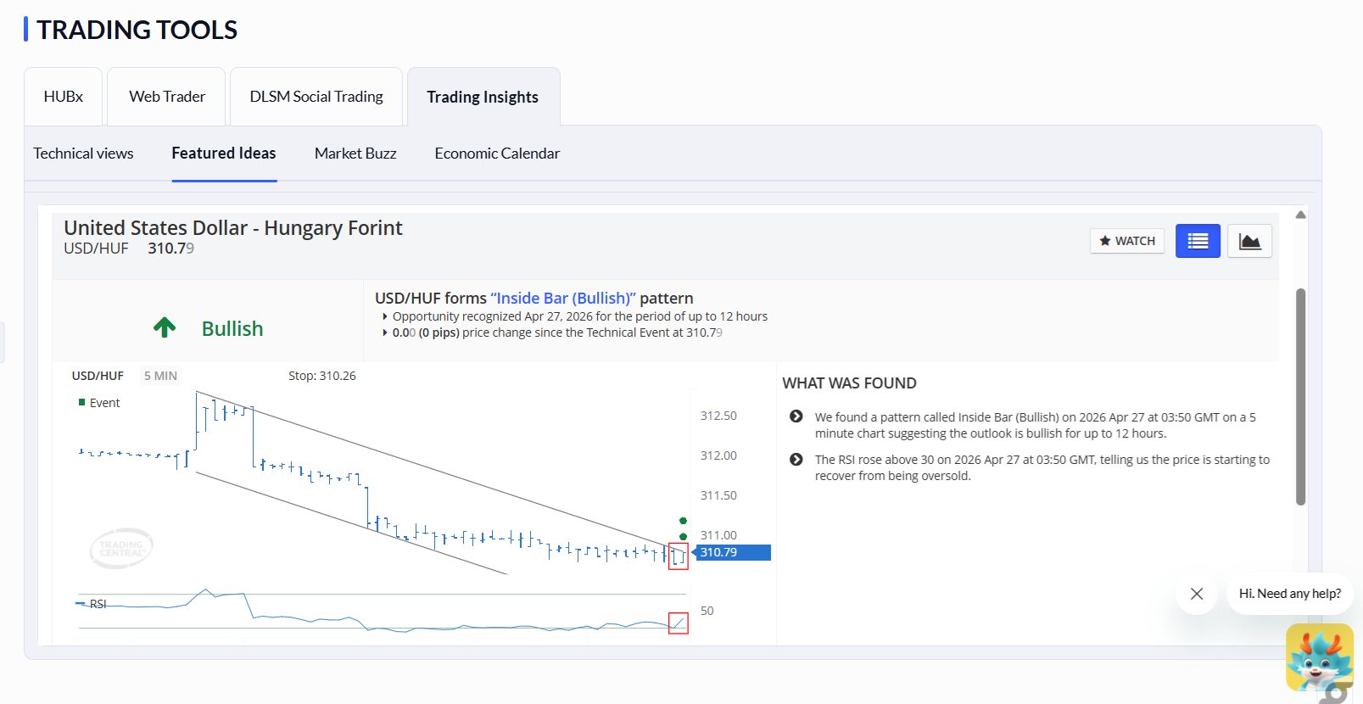This screenshot has height=704, width=1363.
Task: Open the dragon mascot chat assistant
Action: 1319,658
